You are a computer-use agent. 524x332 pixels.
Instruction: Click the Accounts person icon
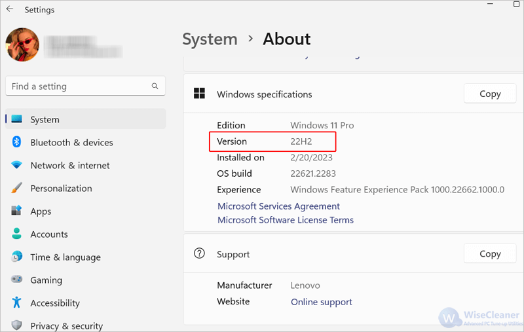point(16,234)
